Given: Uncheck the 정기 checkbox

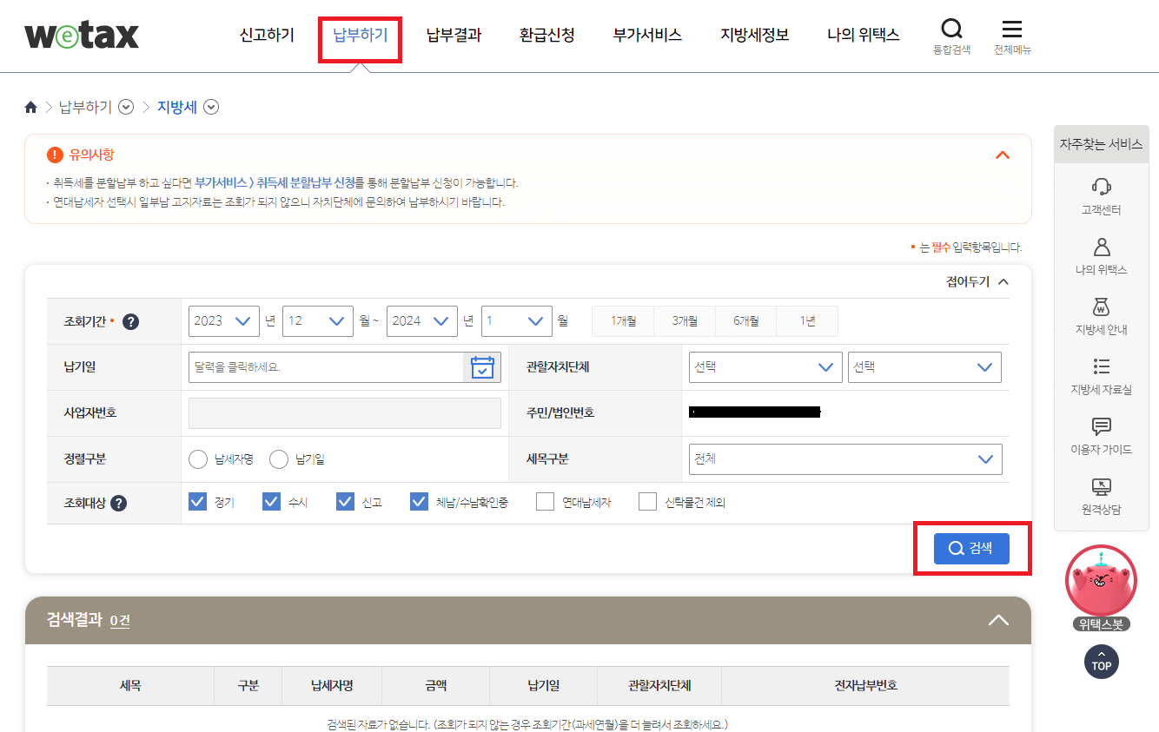Looking at the screenshot, I should 197,500.
